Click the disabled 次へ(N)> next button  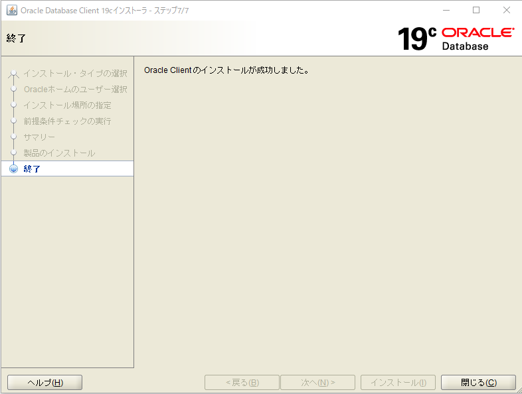(x=318, y=383)
